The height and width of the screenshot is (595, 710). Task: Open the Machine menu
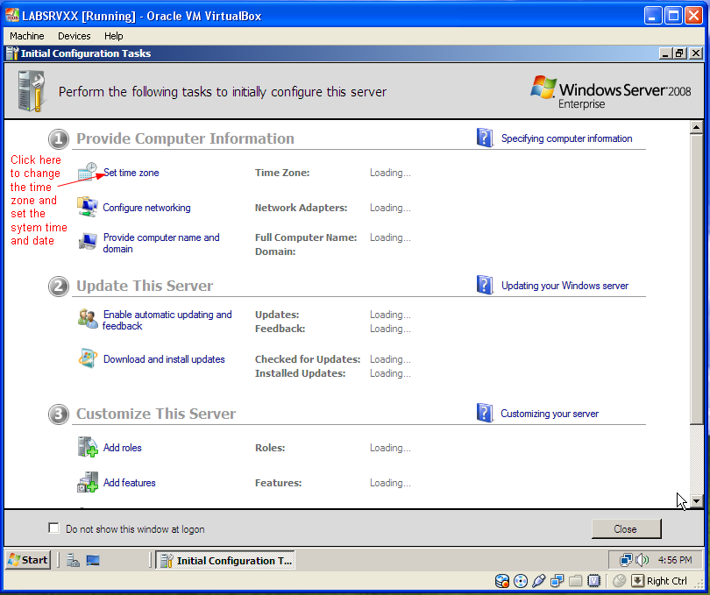(x=27, y=36)
